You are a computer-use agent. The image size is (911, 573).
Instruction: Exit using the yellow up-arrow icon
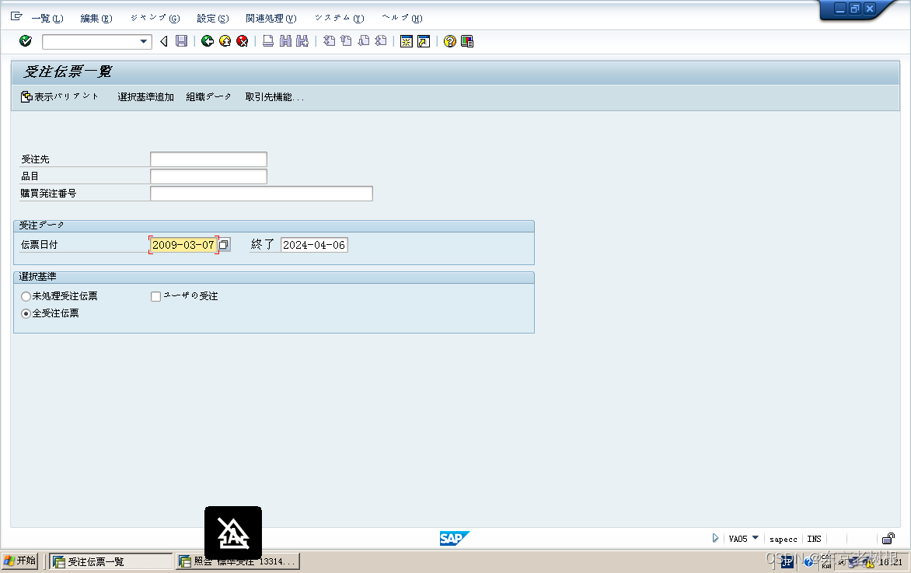(225, 41)
